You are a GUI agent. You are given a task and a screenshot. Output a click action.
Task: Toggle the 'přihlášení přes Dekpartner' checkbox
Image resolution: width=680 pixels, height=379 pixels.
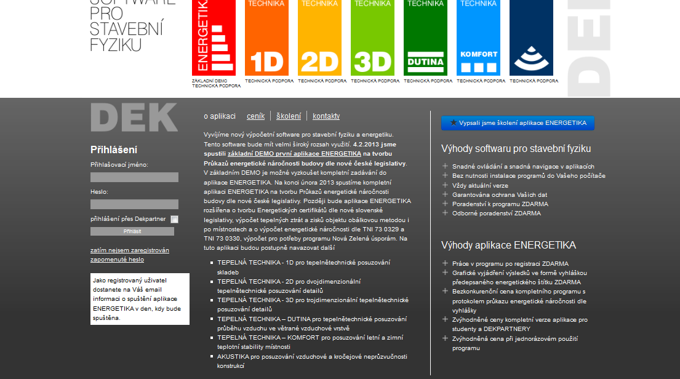click(174, 220)
